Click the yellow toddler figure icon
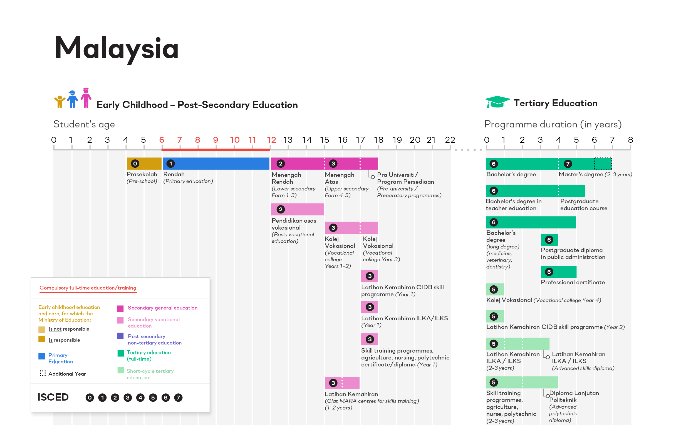The image size is (681, 440). [x=60, y=102]
